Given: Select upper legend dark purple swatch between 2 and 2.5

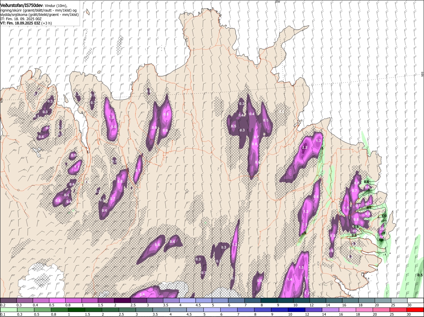Looking at the screenshot, I should [122, 300].
